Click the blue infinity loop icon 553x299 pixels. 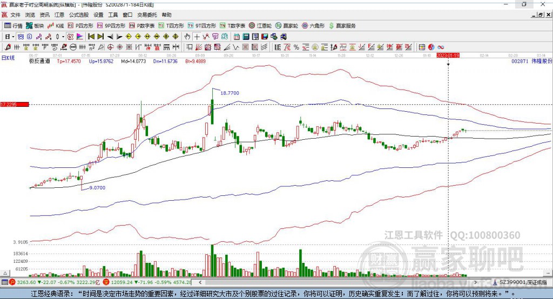[x=441, y=47]
